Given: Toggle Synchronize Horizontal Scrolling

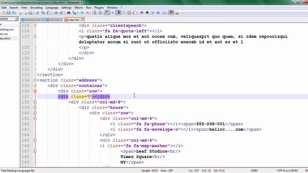Looking at the screenshot, I should 100,13.
